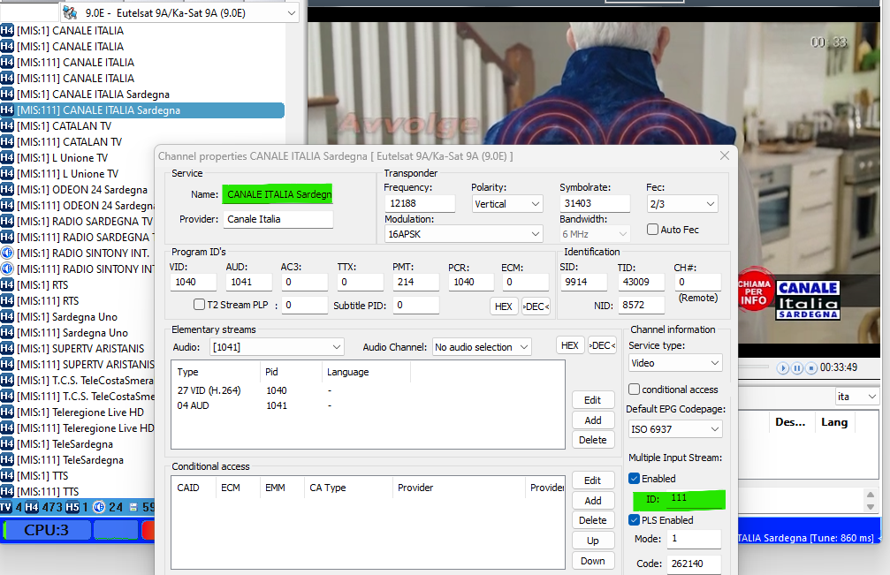Click Down button in Conditional access
890x575 pixels.
(x=592, y=561)
